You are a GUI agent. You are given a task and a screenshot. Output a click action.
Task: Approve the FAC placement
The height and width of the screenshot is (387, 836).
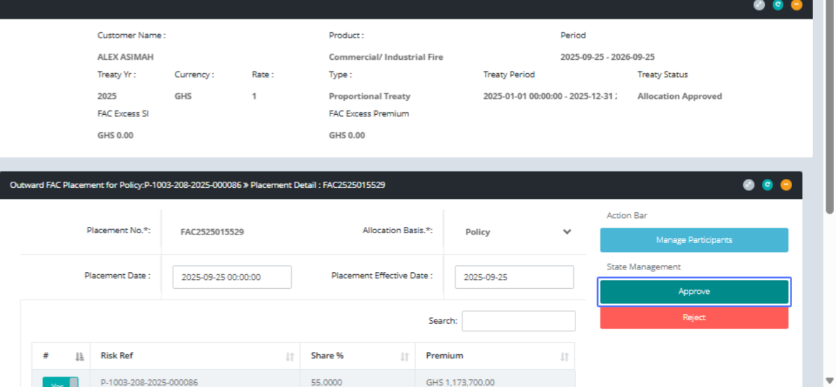694,292
